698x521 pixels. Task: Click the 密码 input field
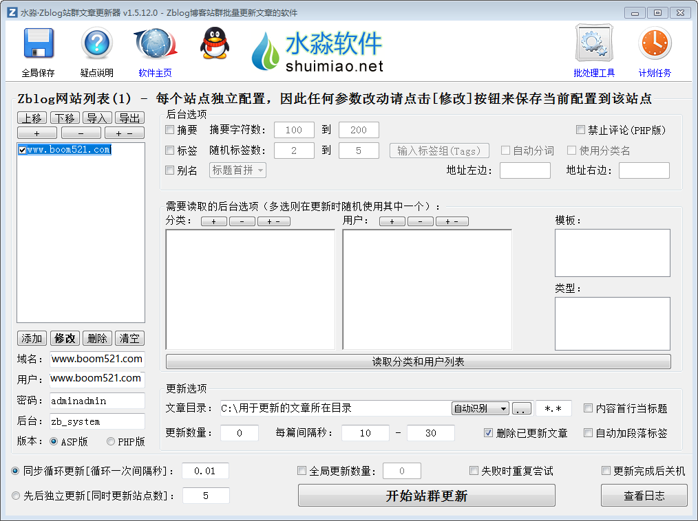[x=97, y=401]
